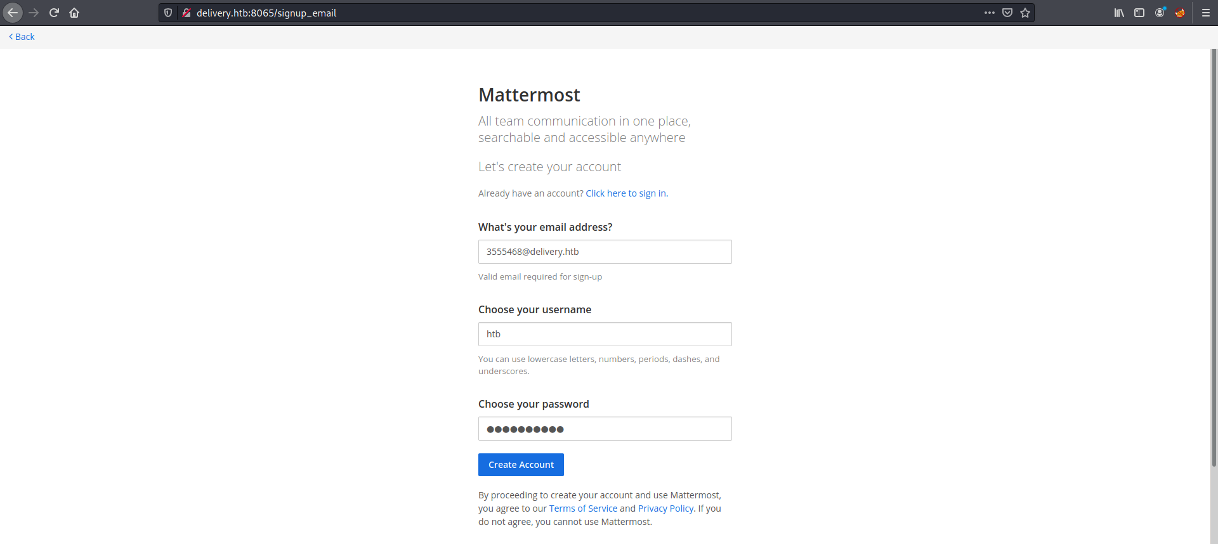This screenshot has width=1218, height=544.
Task: Select the email address input field
Action: [x=605, y=251]
